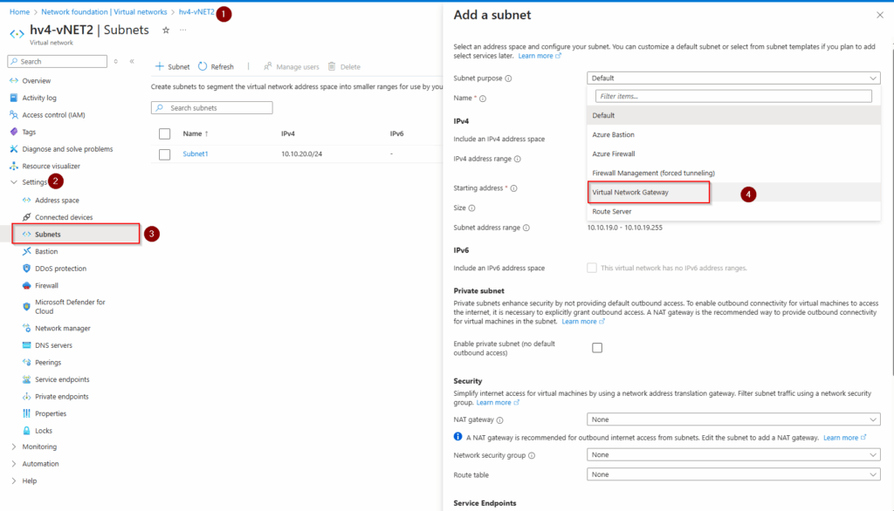
Task: Click the Search subnets field
Action: [x=211, y=107]
